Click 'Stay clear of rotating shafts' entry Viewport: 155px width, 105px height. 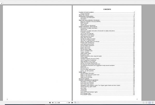88,40
